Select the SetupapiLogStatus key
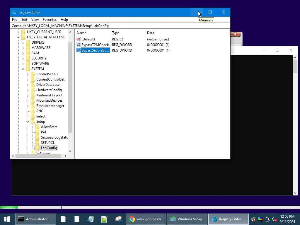The image size is (300, 225). point(54,137)
